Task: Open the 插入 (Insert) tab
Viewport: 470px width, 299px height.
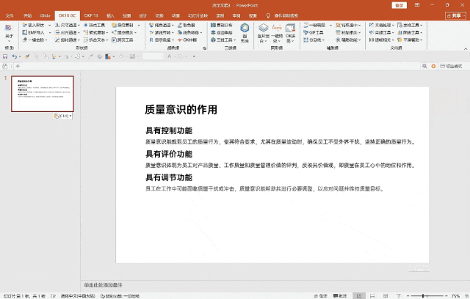Action: [111, 15]
